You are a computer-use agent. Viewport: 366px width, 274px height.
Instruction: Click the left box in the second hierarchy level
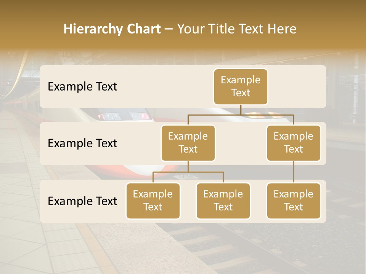pyautogui.click(x=188, y=143)
